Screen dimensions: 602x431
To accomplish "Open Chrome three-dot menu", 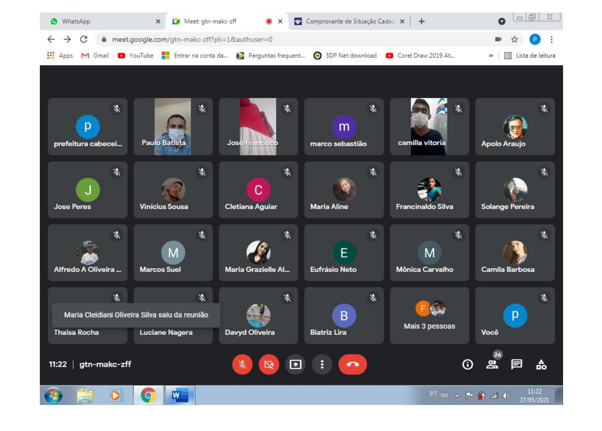I will click(x=551, y=39).
